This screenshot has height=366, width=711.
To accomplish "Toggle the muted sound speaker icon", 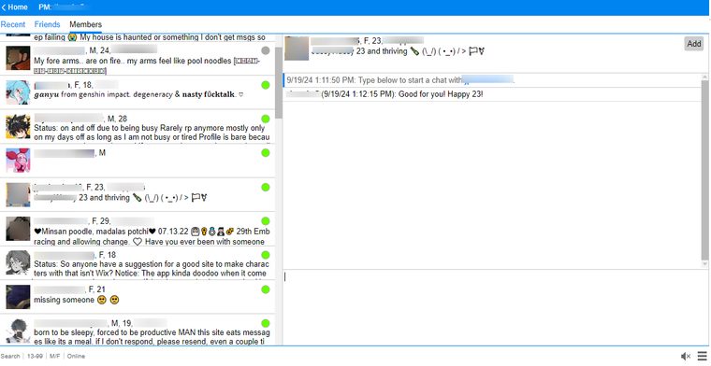I will click(686, 357).
